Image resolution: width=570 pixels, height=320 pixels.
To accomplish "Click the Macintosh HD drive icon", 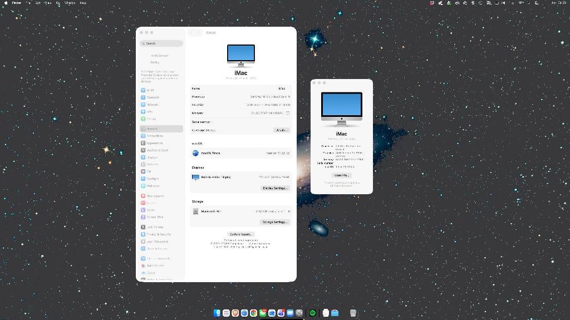I will (x=195, y=211).
